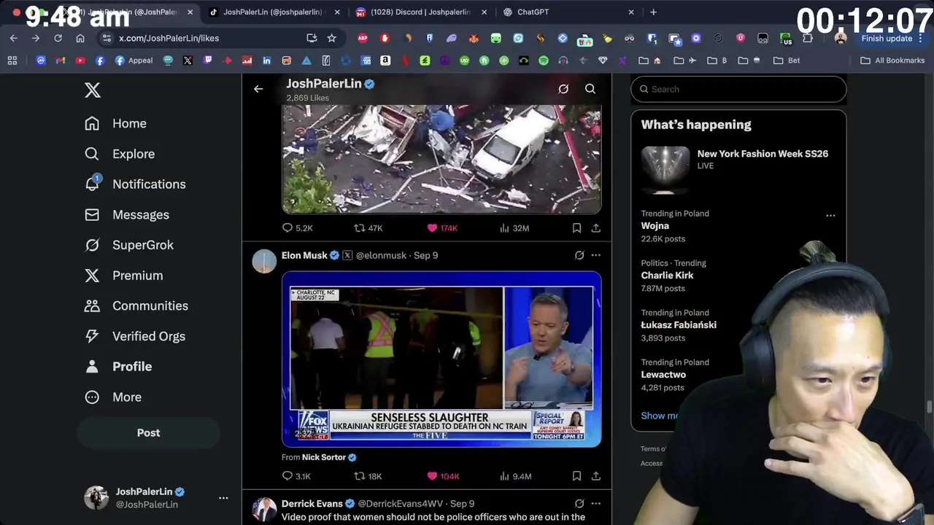The image size is (934, 525).
Task: Unlike Elon Musk's post with 104K likes
Action: tap(443, 476)
